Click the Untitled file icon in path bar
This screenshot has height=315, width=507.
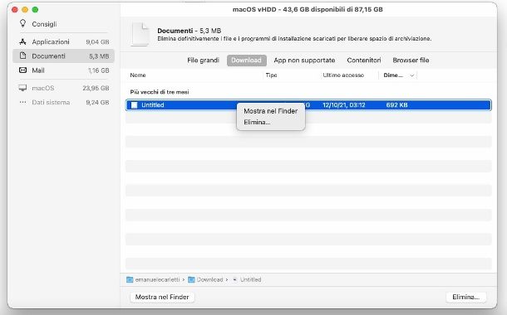(234, 279)
